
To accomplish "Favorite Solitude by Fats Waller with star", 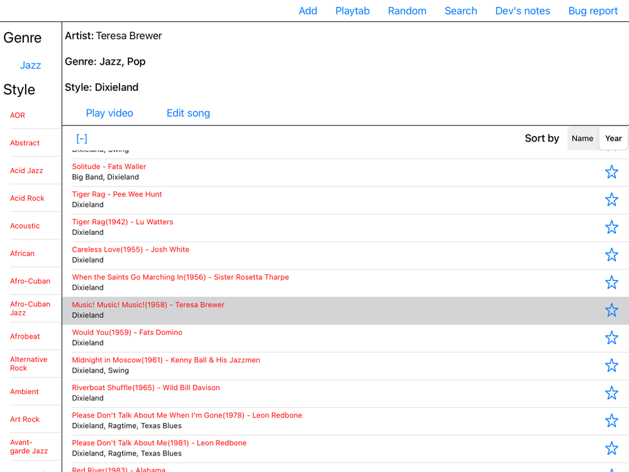I will coord(611,172).
